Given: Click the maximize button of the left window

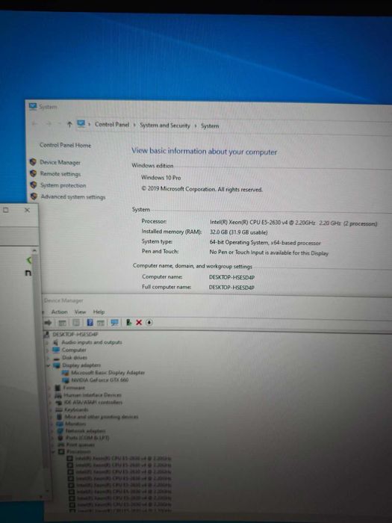Looking at the screenshot, I should [6, 210].
